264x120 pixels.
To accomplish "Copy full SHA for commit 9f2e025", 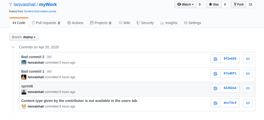I will [215, 59].
